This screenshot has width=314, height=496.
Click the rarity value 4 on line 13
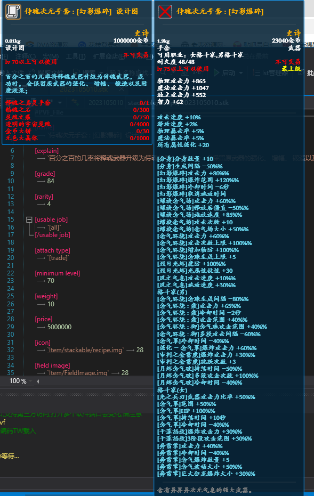coord(49,204)
